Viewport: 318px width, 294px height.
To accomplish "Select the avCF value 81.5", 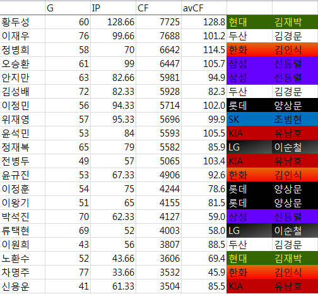I will pyautogui.click(x=204, y=203).
